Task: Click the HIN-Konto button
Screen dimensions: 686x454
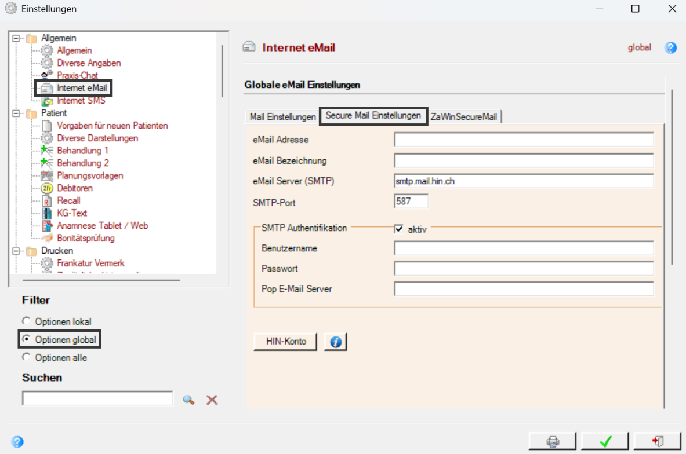Action: pos(286,342)
